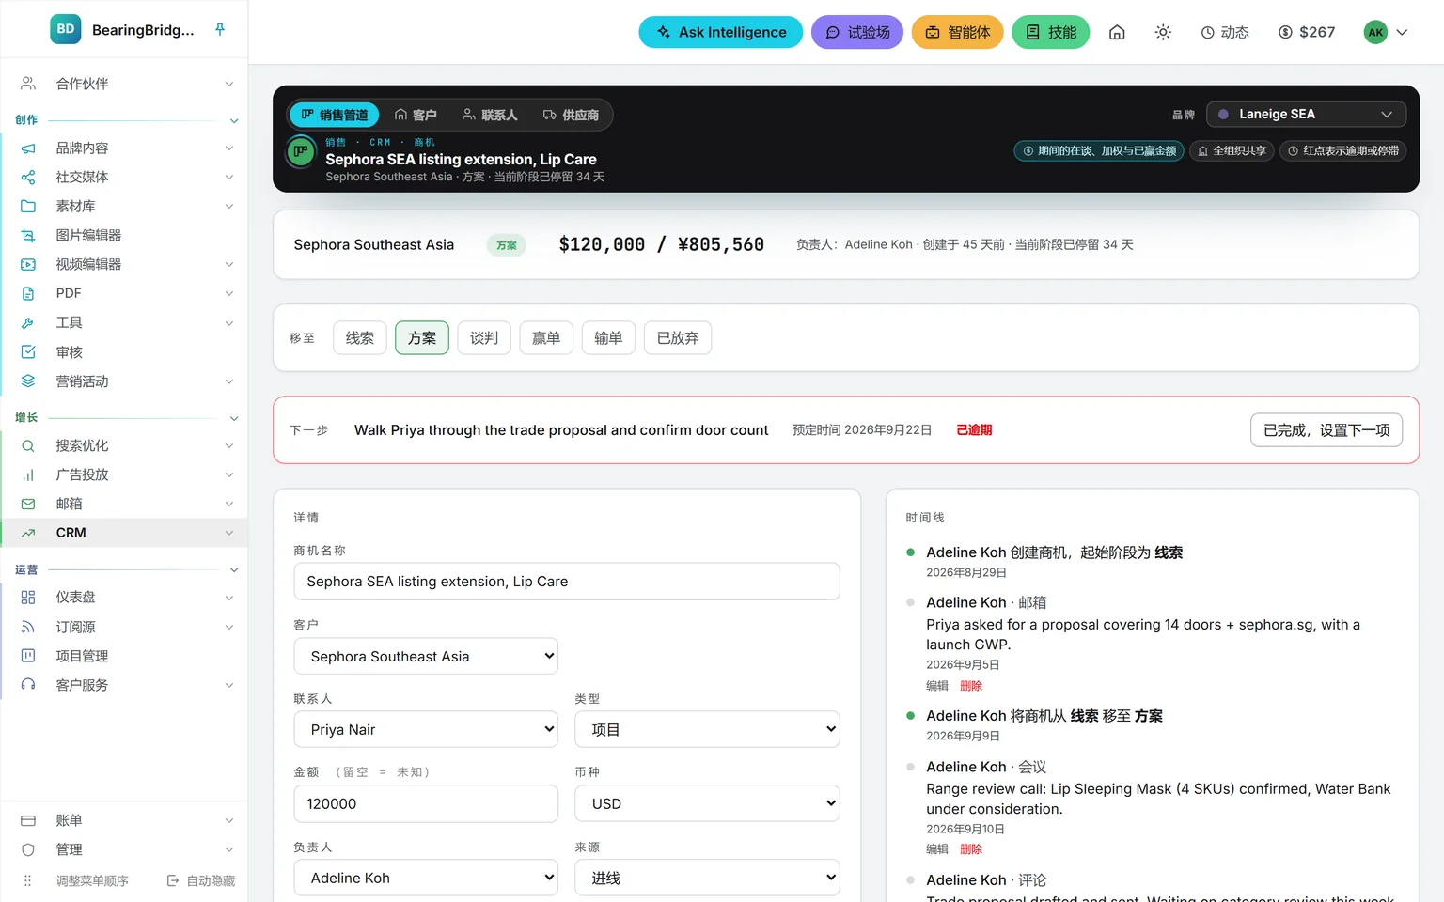Image resolution: width=1444 pixels, height=902 pixels.
Task: Click the 调整菜单顺序 drag handle icon
Action: (28, 880)
